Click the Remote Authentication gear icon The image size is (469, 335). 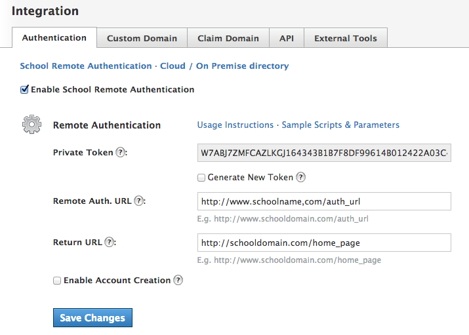point(31,125)
